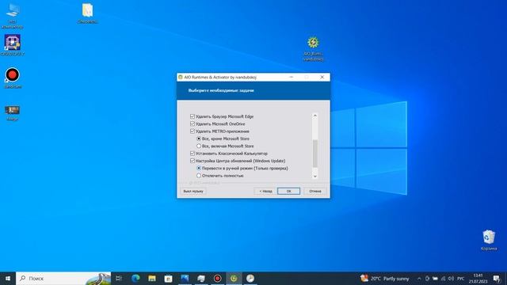507x285 pixels.
Task: Click the AIO Runtimes taskbar icon
Action: [234, 278]
